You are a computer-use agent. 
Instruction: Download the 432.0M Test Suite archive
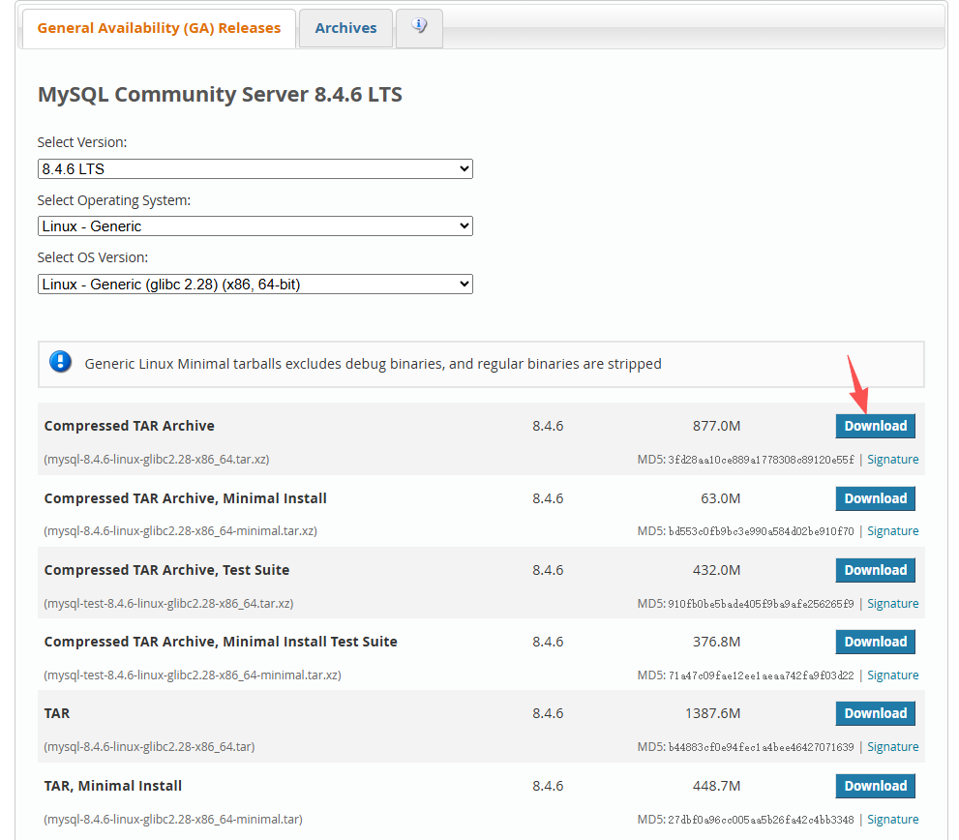875,570
